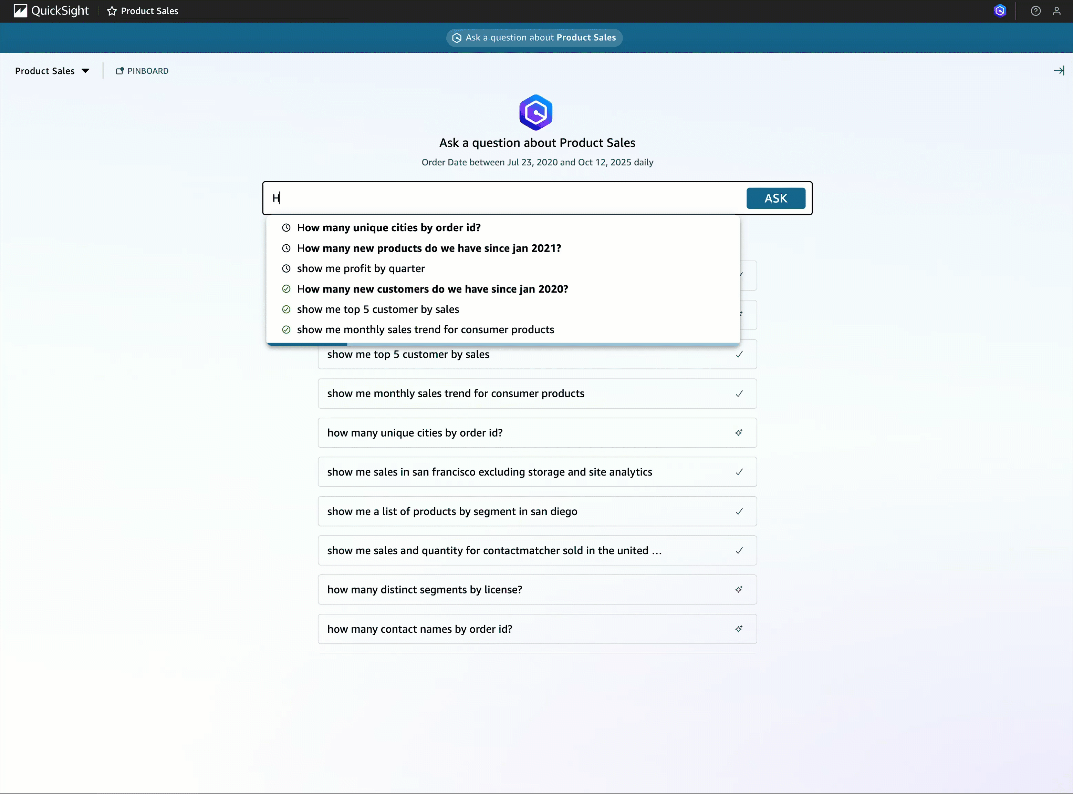Expand the Product Sales topic dropdown
Screen dimensions: 1073x794
[52, 71]
